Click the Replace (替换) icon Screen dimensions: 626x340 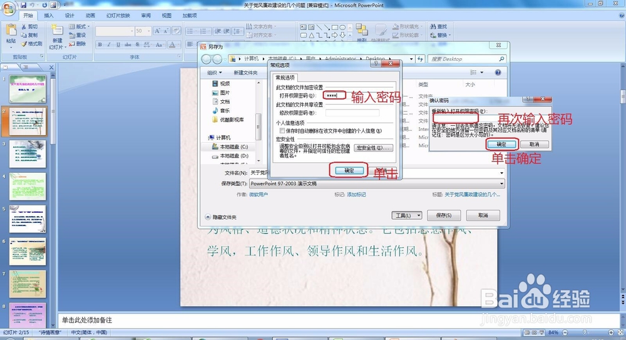pyautogui.click(x=433, y=35)
